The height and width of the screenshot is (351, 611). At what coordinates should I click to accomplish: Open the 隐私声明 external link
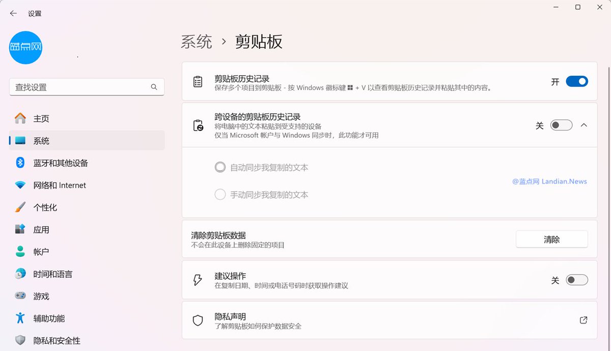583,320
